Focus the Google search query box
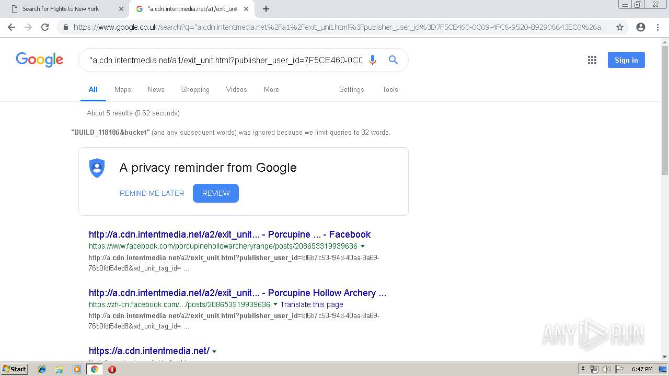The image size is (669, 376). tap(225, 60)
